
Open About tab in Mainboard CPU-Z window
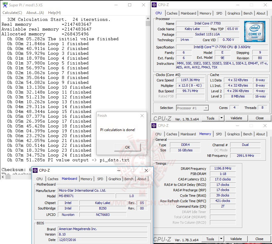[x=142, y=179]
